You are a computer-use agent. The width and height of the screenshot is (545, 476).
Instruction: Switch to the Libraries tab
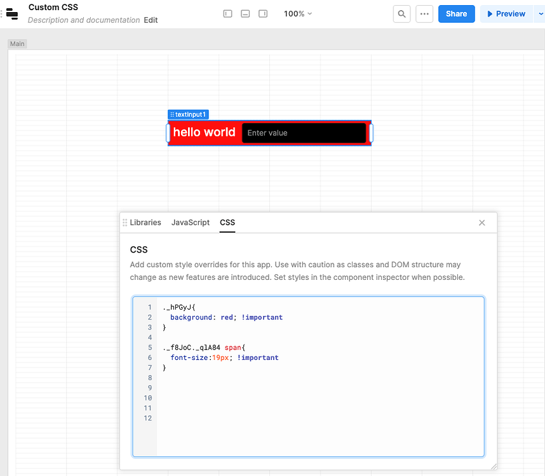147,223
